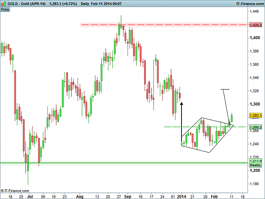265x199 pixels.
Task: Click the green dashed 1,266.2 level line
Action: coord(205,126)
